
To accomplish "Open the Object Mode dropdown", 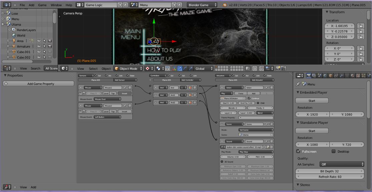I will (128, 68).
